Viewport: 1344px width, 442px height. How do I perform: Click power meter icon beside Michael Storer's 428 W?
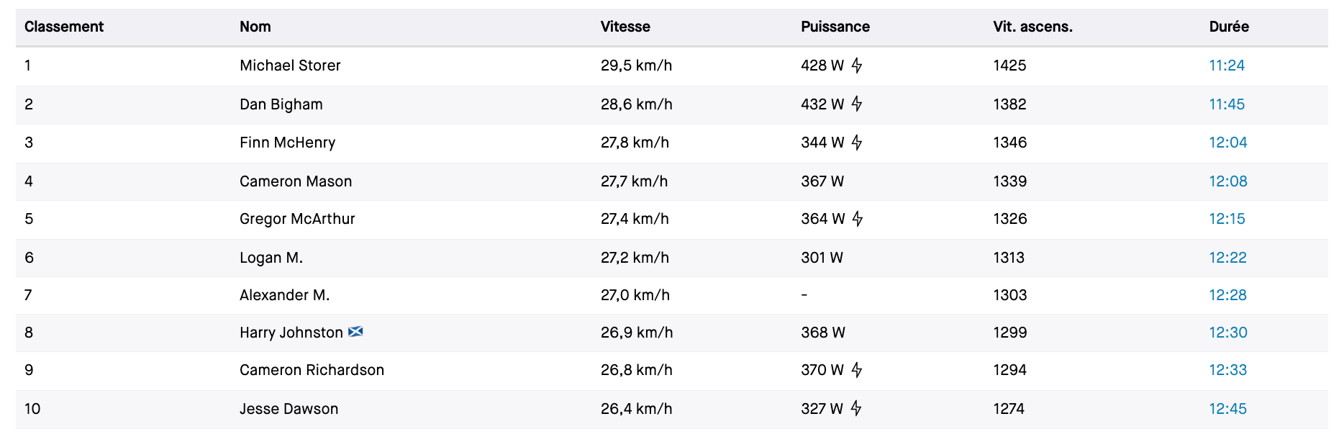(856, 66)
